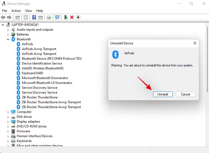Open the File menu
The height and width of the screenshot is (153, 209).
5,11
